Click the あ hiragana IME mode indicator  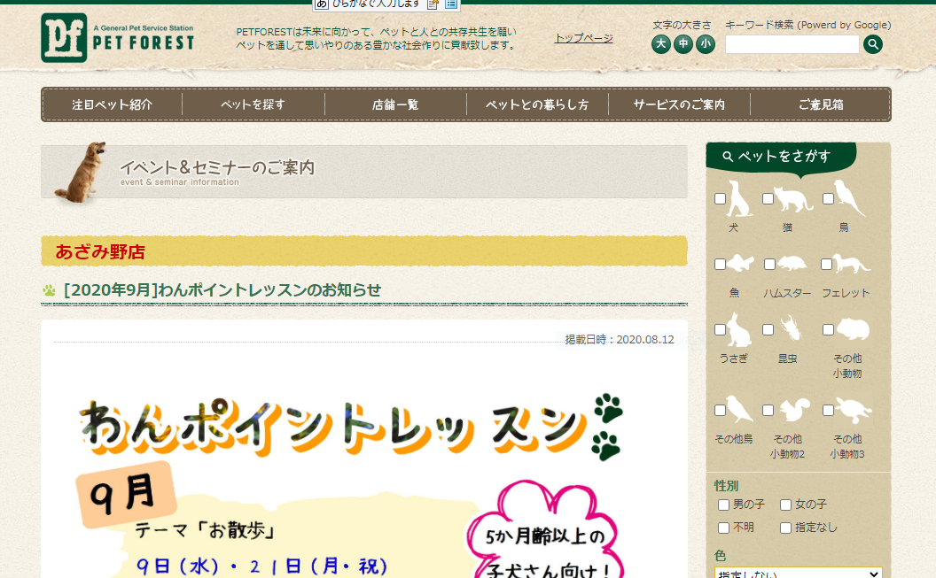pyautogui.click(x=322, y=4)
